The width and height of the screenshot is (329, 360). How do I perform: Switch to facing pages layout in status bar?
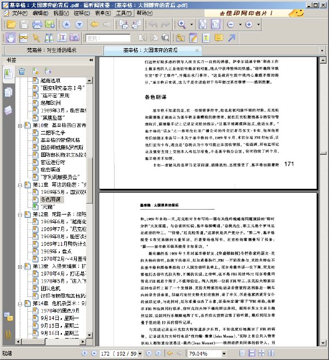click(x=262, y=353)
